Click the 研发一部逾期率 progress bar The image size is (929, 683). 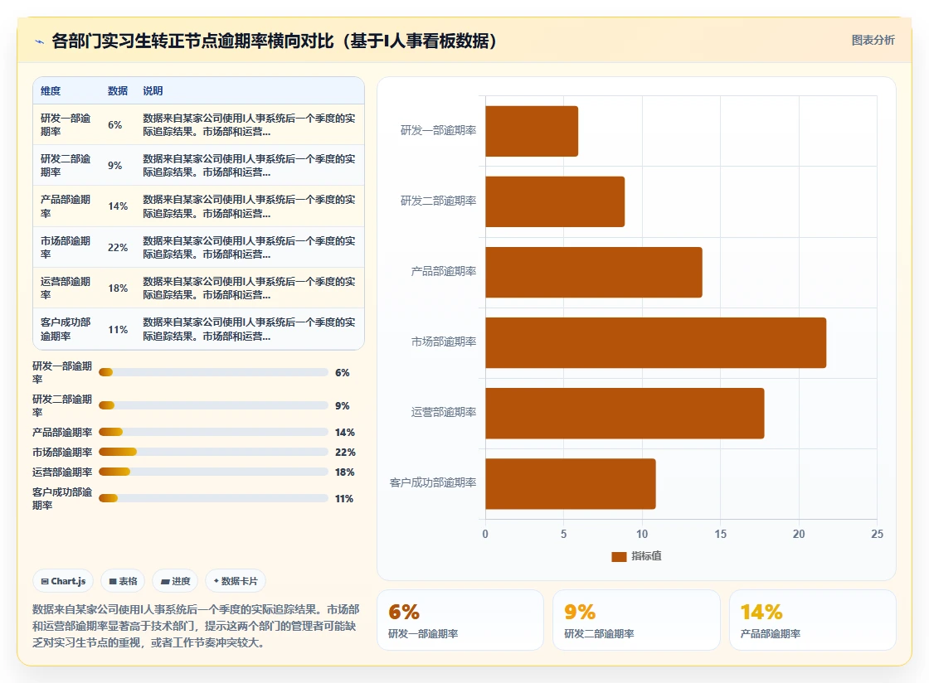point(213,372)
